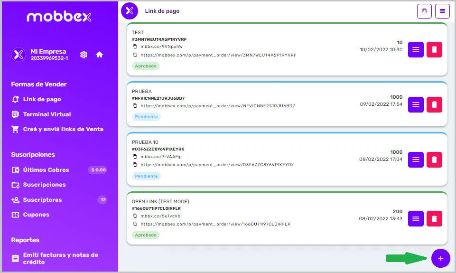Copy short link mbbx.co/9VNpxhW
This screenshot has width=456, height=273.
(x=135, y=46)
